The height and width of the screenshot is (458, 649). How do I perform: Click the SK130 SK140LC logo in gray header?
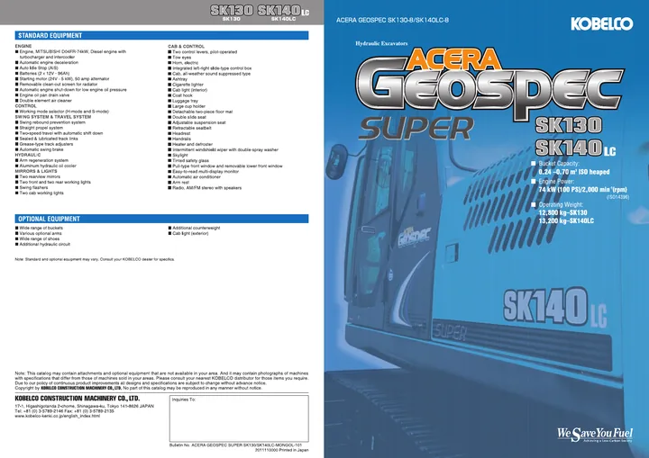pos(260,13)
